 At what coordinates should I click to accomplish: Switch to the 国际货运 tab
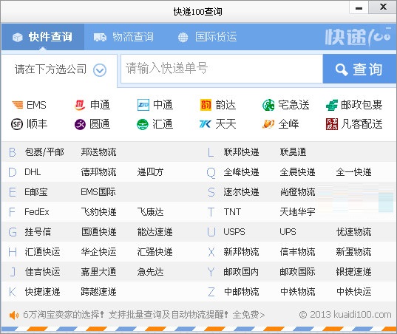point(207,37)
